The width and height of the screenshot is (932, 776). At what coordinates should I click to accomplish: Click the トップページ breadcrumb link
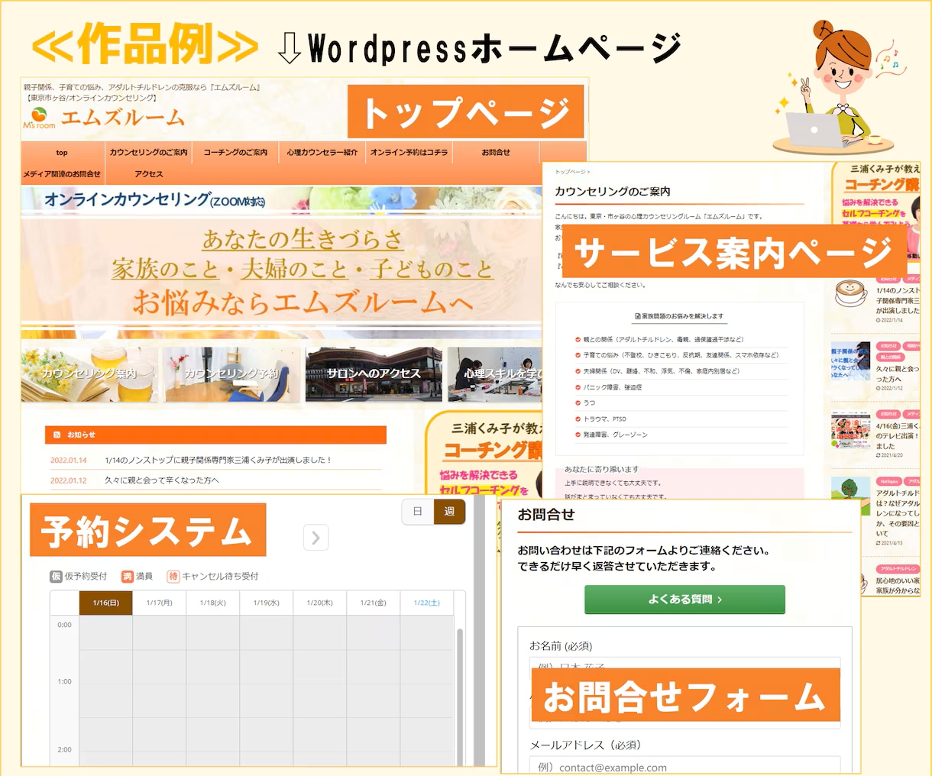[571, 173]
